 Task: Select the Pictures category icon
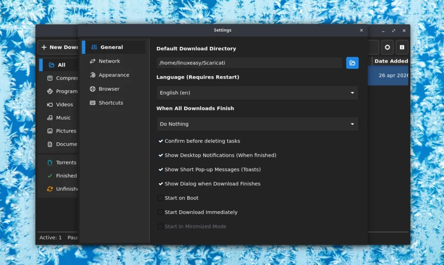(x=50, y=131)
